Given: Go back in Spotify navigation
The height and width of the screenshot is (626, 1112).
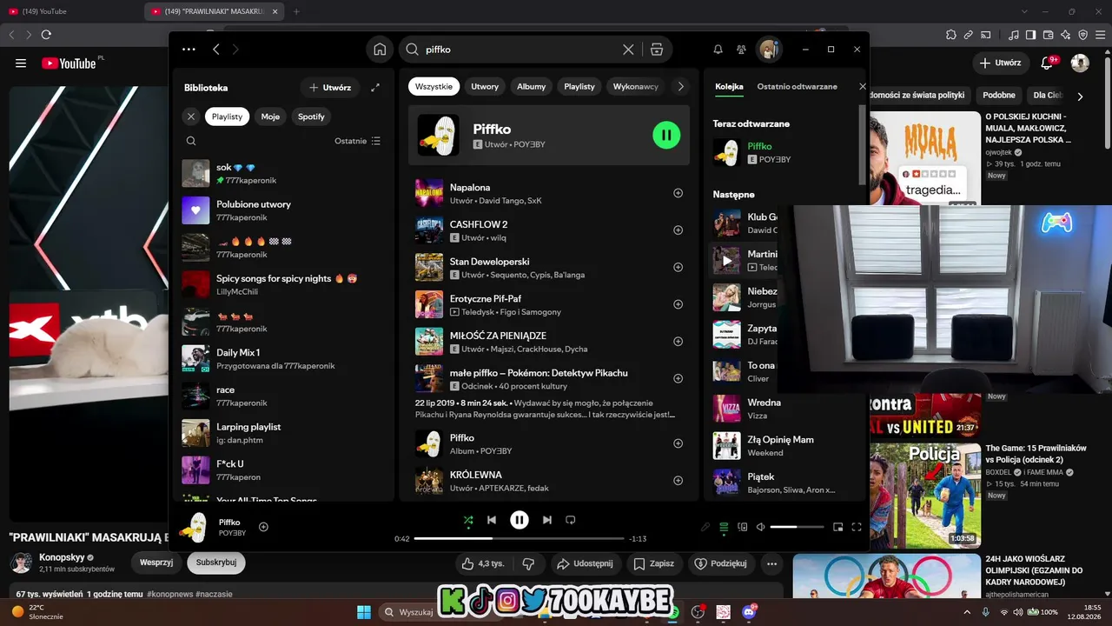Looking at the screenshot, I should coord(216,50).
